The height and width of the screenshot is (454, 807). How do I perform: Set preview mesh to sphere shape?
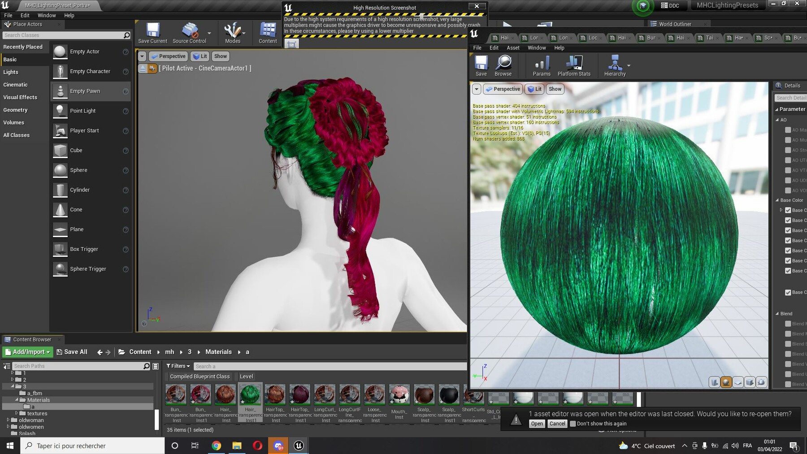click(x=726, y=382)
